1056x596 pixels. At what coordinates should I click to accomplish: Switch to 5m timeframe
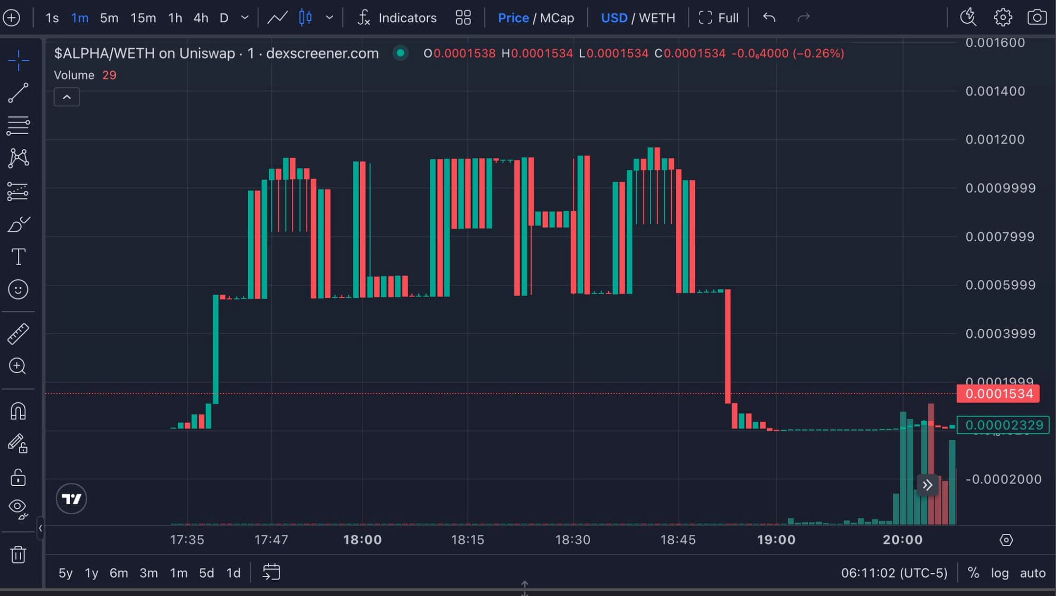109,17
